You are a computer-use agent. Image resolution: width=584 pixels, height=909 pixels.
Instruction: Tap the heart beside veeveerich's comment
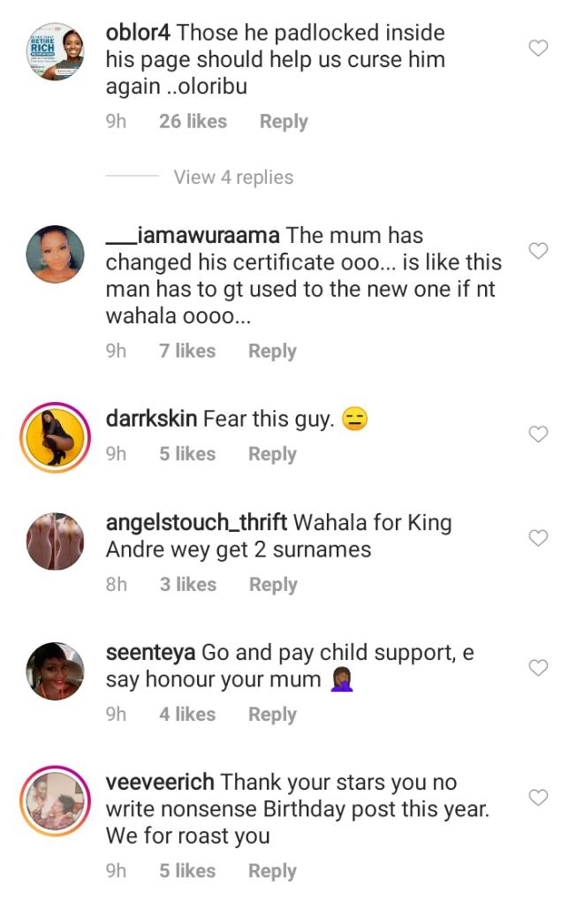(538, 798)
